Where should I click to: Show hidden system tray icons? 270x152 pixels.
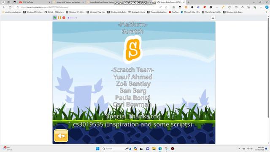coord(239,149)
